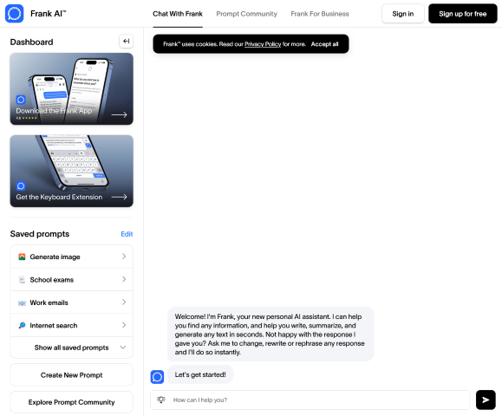Select the School exams saved prompt
502x416 pixels.
pyautogui.click(x=71, y=280)
